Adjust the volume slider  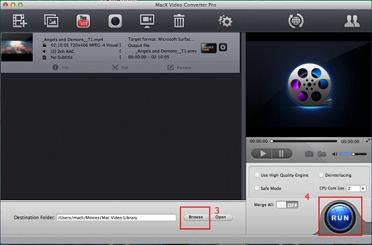coord(353,154)
